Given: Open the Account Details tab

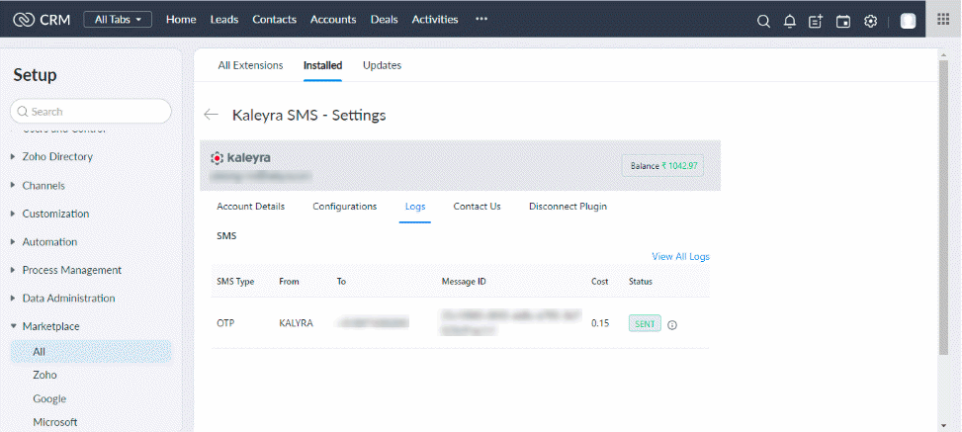Looking at the screenshot, I should pyautogui.click(x=250, y=207).
